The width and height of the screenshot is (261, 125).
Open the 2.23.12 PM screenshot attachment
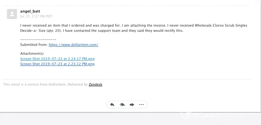[57, 64]
